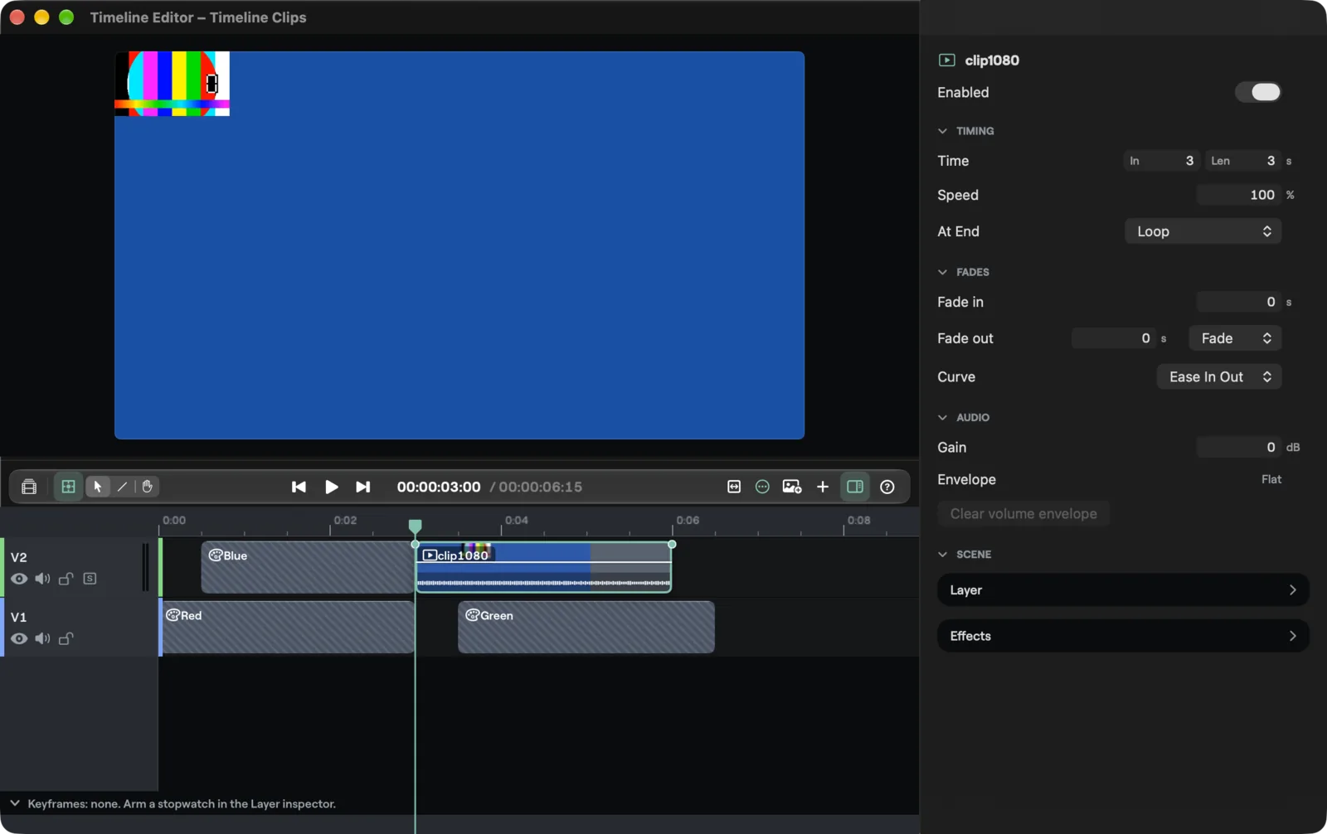Select the Red clip on V1
The height and width of the screenshot is (834, 1327).
(x=288, y=627)
